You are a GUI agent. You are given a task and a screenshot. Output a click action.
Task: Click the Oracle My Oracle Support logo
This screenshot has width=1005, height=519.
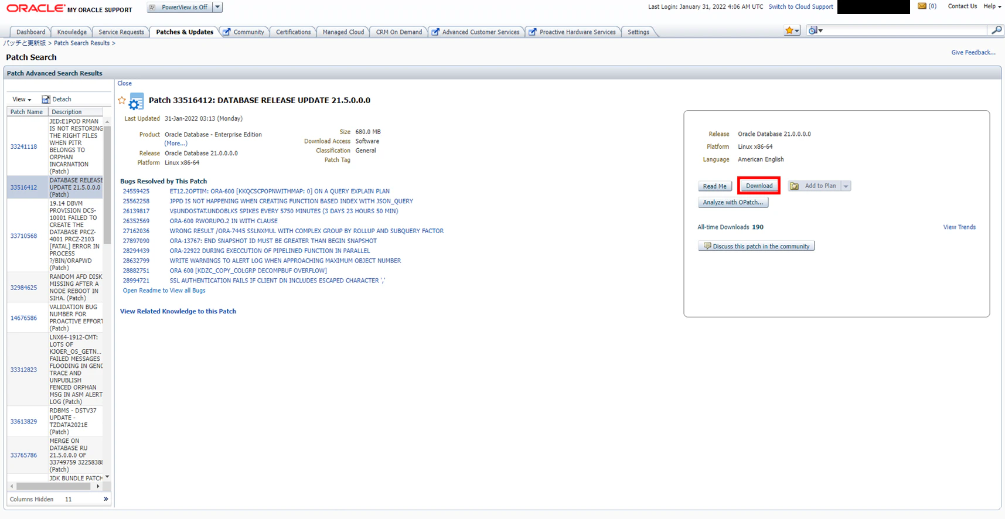pyautogui.click(x=69, y=8)
